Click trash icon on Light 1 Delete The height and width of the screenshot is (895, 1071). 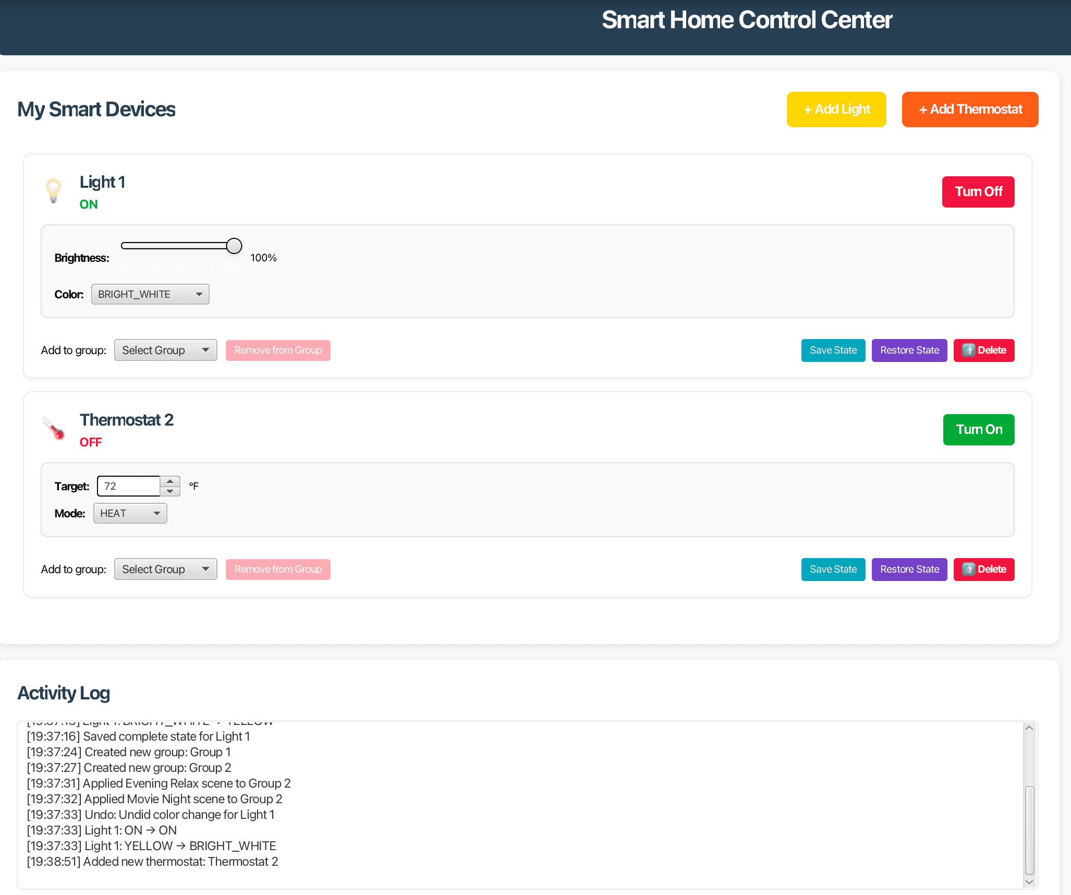pyautogui.click(x=968, y=350)
